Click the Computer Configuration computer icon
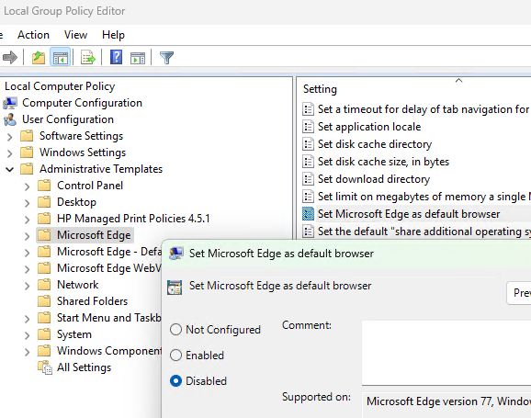 click(10, 103)
